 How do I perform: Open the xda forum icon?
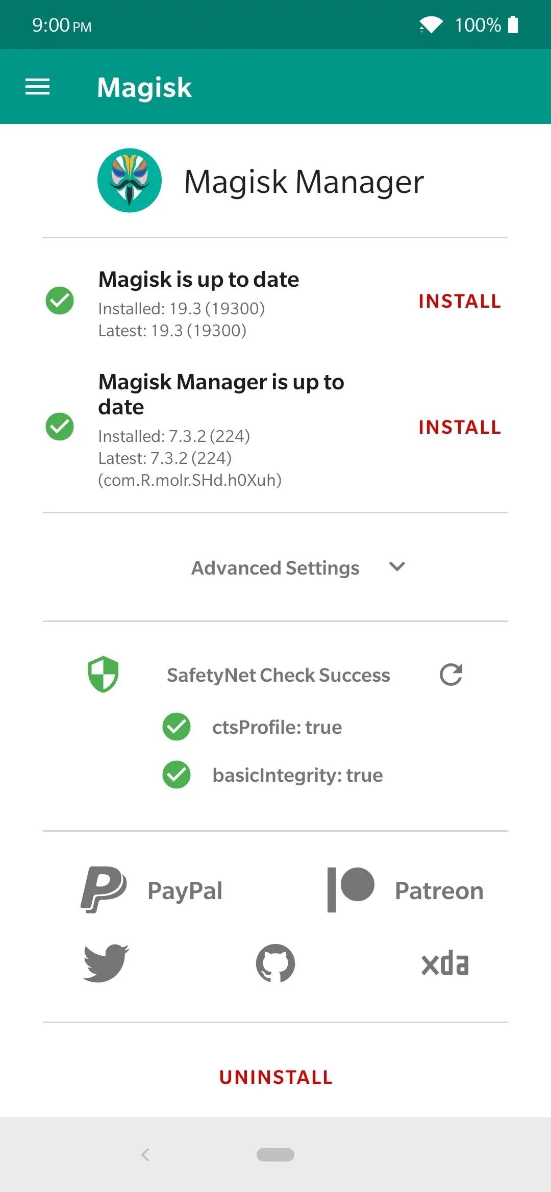pos(445,964)
